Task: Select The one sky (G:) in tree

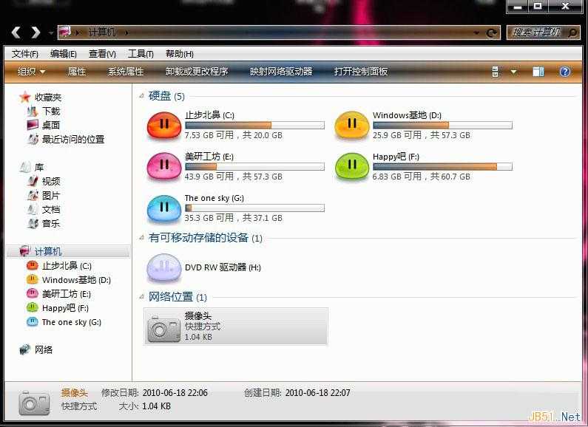Action: 72,322
